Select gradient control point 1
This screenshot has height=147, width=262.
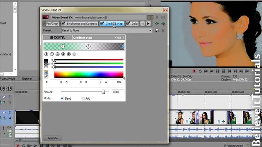pos(63,46)
